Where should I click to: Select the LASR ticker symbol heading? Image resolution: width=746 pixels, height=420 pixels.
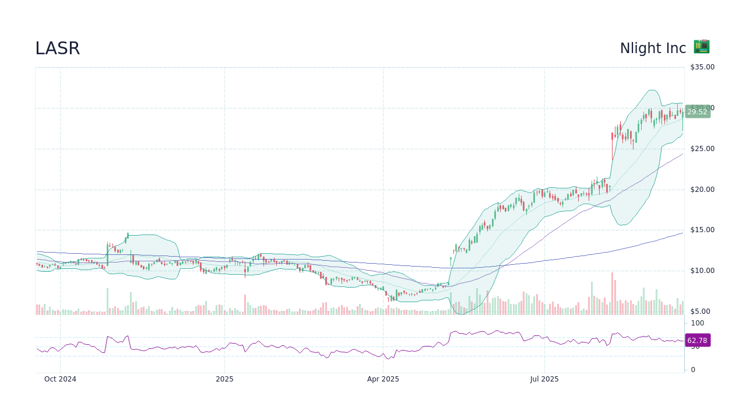coord(57,48)
